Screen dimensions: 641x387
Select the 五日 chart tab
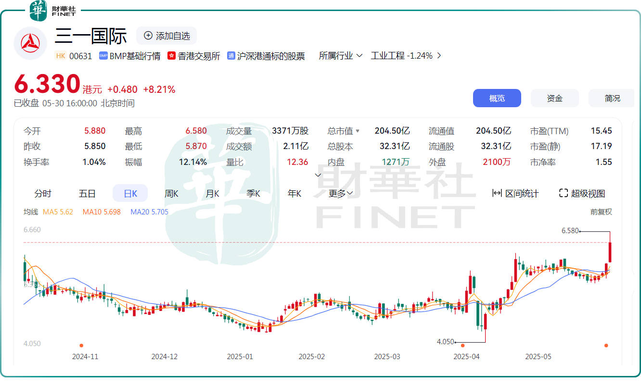pyautogui.click(x=87, y=193)
